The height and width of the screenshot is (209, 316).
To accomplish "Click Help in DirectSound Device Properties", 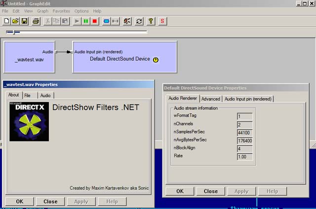I will [272, 191].
